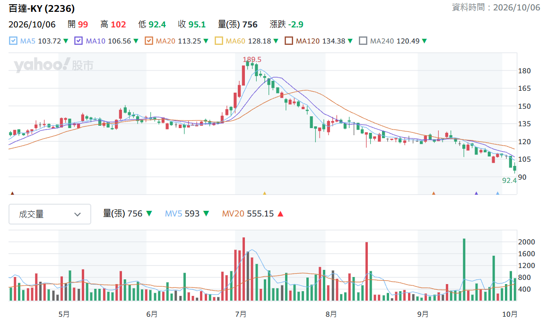This screenshot has width=547, height=320.
Task: Click the red up arrow beside MV20 555.15
Action: [x=280, y=214]
